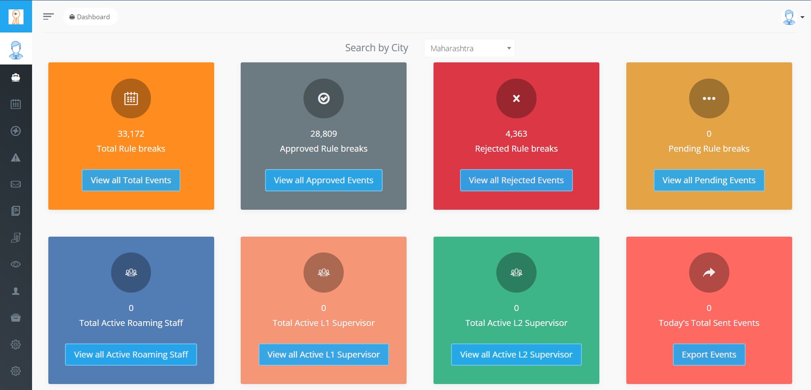Open the document pages icon in the sidebar

pos(16,211)
